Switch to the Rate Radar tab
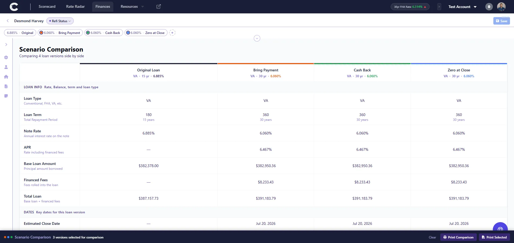 pos(75,6)
